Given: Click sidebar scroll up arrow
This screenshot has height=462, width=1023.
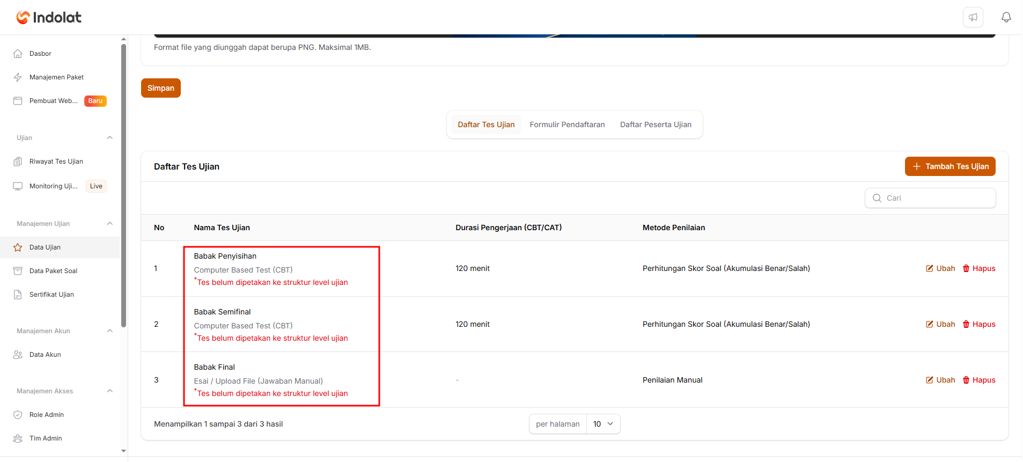Looking at the screenshot, I should click(124, 39).
